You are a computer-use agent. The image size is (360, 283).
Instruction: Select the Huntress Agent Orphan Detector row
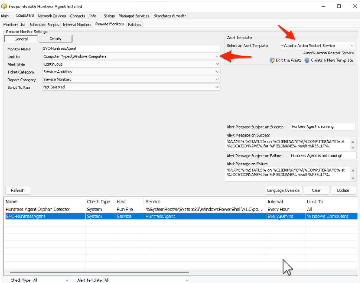181,209
